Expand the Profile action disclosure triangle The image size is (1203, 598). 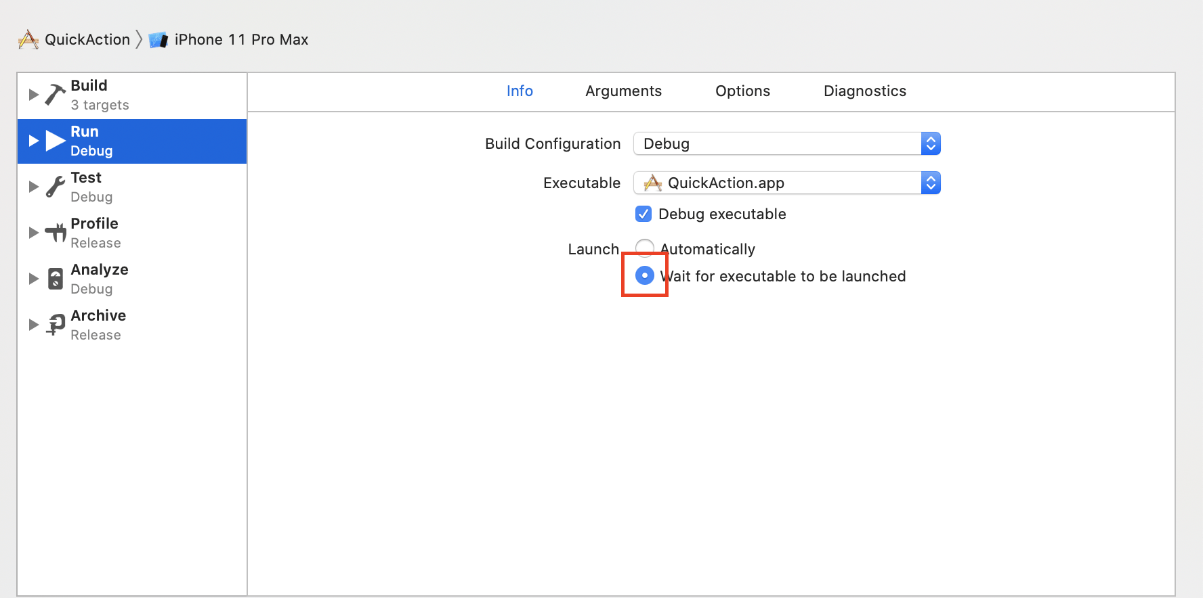tap(33, 233)
